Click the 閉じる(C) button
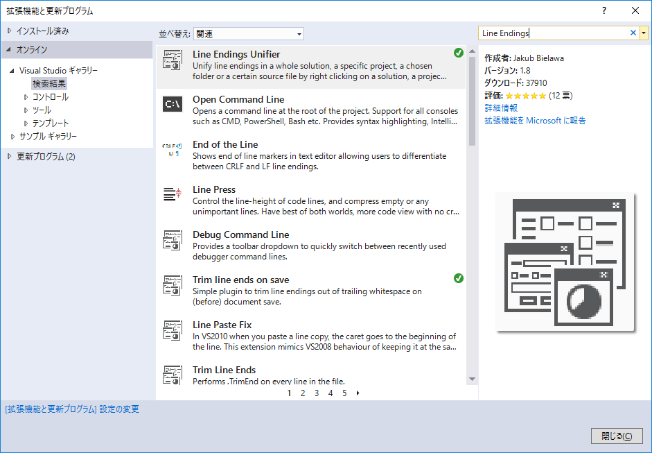This screenshot has width=652, height=453. click(617, 436)
